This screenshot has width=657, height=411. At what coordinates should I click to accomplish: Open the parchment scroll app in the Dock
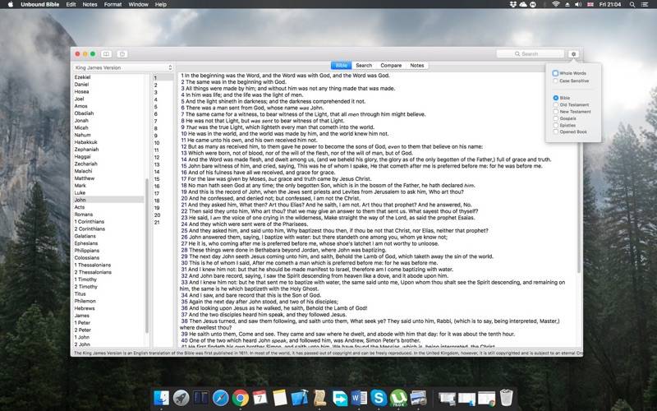[x=319, y=398]
